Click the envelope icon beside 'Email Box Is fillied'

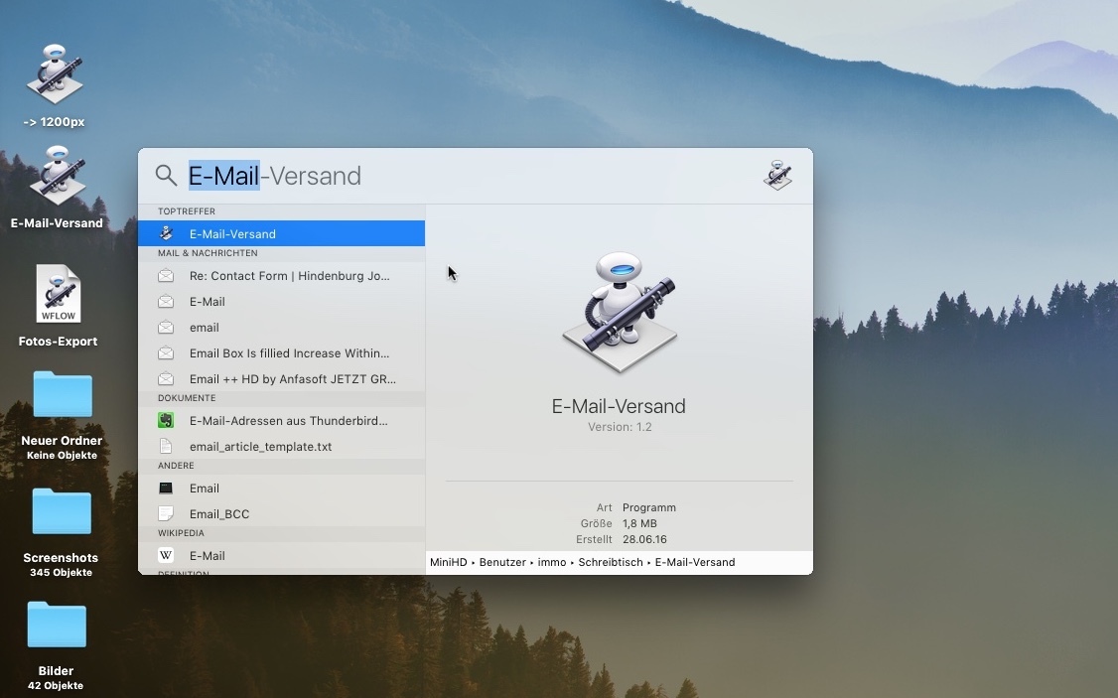pos(166,352)
